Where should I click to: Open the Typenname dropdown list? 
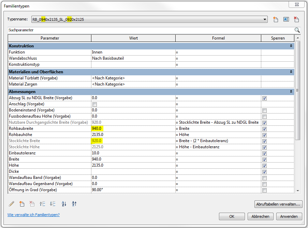pos(265,19)
